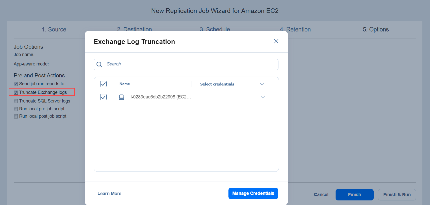
Task: Open the Options step tab
Action: click(x=376, y=29)
